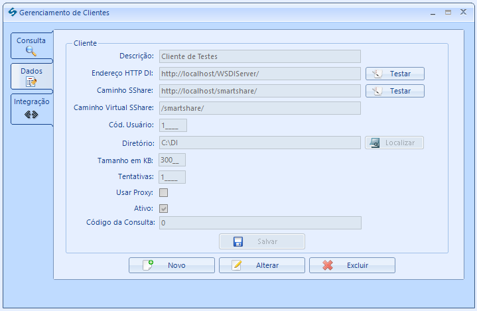
Task: Click the Descrição text field
Action: (260, 56)
